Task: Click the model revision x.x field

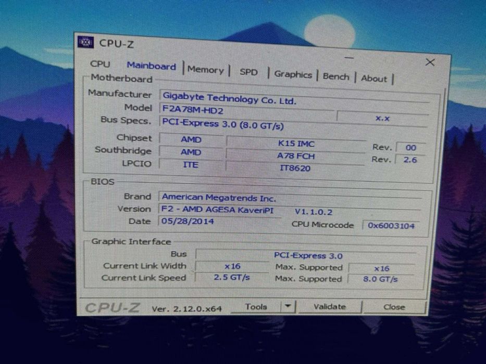Action: 382,118
